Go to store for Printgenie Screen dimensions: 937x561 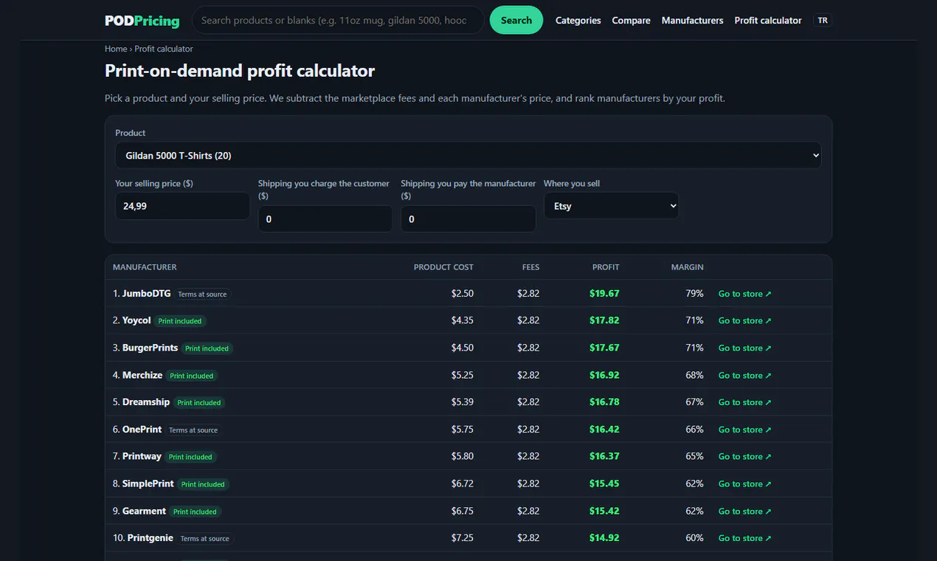click(745, 538)
